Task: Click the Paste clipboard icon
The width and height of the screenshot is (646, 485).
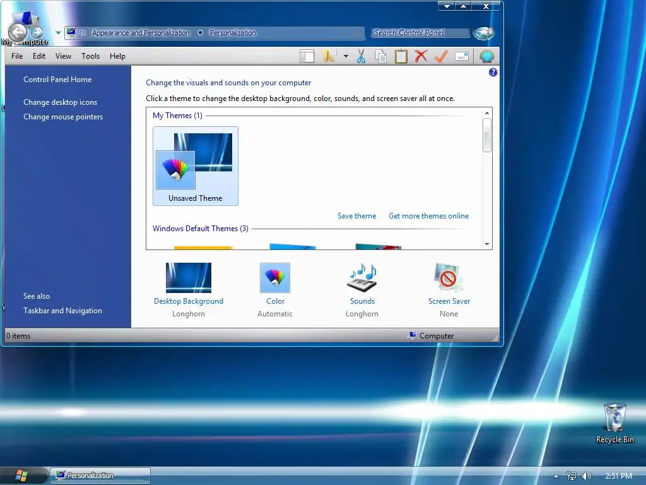Action: pos(401,56)
